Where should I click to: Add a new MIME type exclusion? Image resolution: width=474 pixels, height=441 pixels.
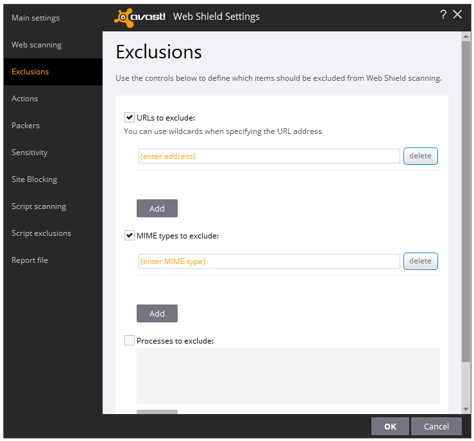157,313
